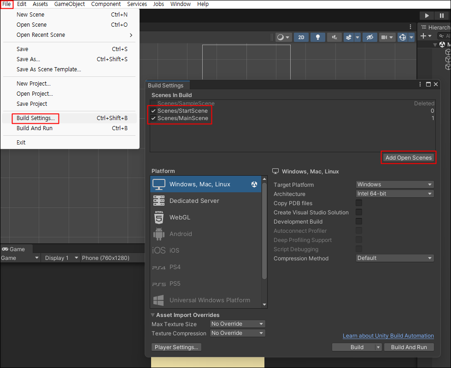Select PS4 platform
Viewport: 451px width, 368px height.
point(205,267)
